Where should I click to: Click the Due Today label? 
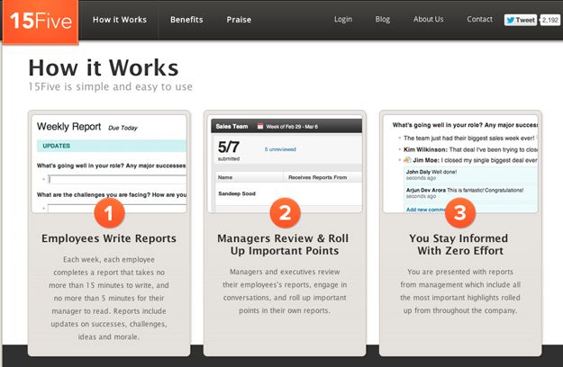(123, 128)
